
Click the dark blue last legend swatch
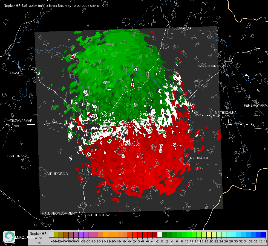[263, 235]
